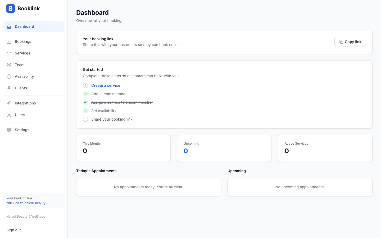Click the Settings gear icon
The width and height of the screenshot is (381, 238).
click(x=9, y=130)
